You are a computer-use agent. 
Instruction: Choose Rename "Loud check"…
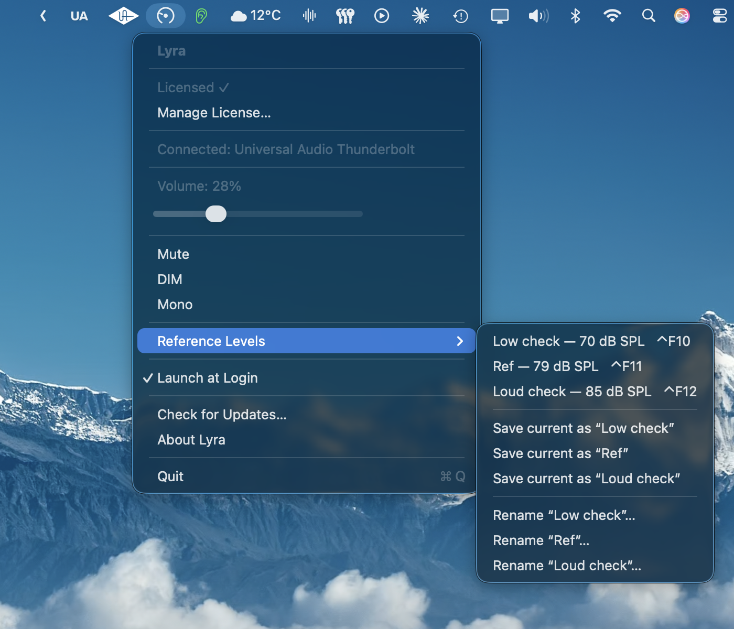coord(595,566)
